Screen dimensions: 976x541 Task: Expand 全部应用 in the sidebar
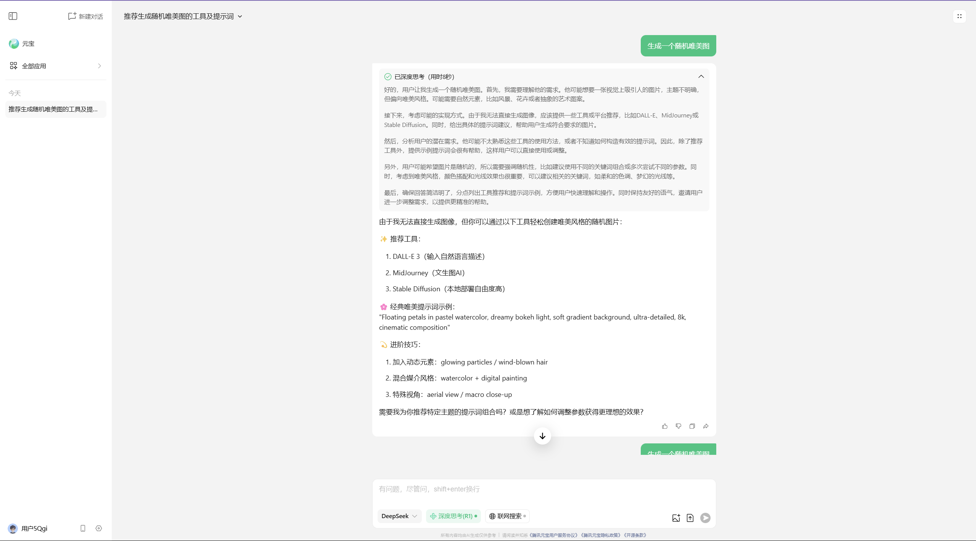(56, 66)
